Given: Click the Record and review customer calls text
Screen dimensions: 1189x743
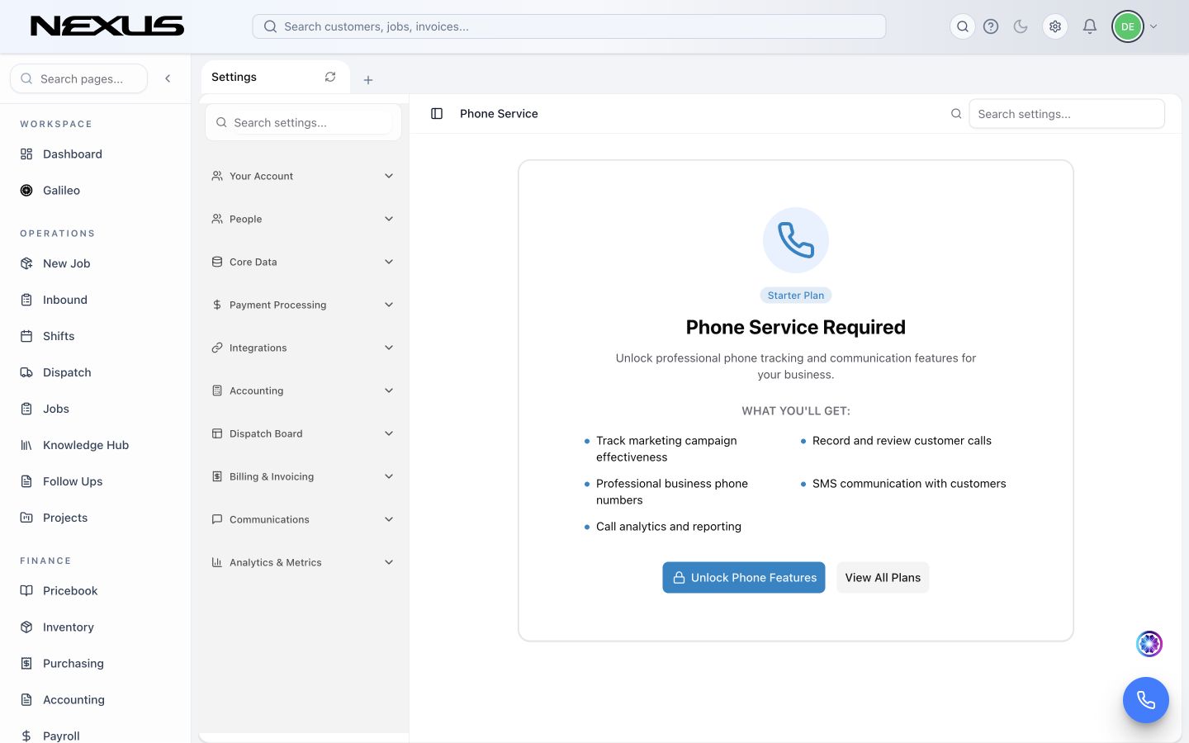Looking at the screenshot, I should click(902, 441).
